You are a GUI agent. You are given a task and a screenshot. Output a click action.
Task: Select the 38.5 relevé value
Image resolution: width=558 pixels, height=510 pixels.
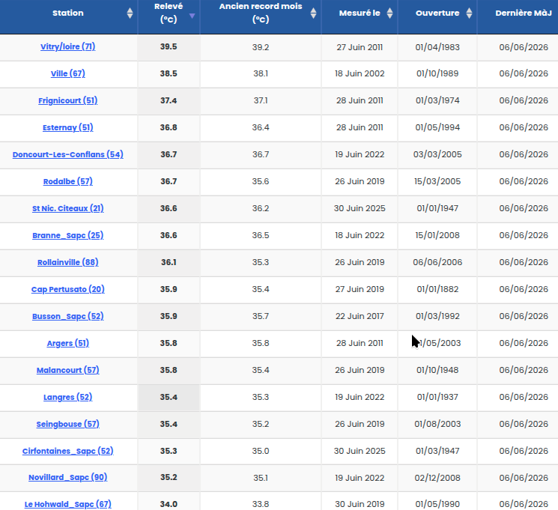tap(169, 73)
